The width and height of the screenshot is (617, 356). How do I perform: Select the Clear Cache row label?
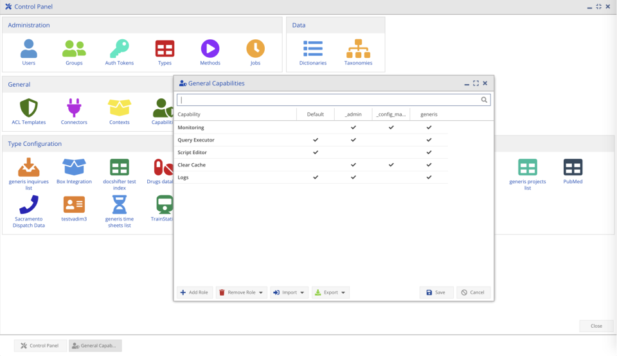coord(192,165)
